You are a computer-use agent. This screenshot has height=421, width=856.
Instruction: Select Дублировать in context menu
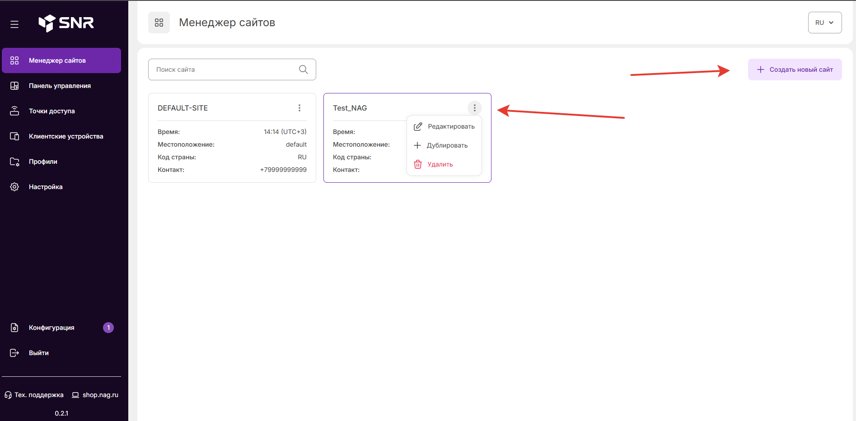point(444,145)
